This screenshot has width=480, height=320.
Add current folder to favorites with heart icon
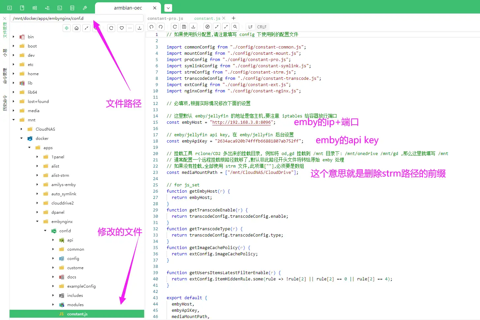point(122,28)
